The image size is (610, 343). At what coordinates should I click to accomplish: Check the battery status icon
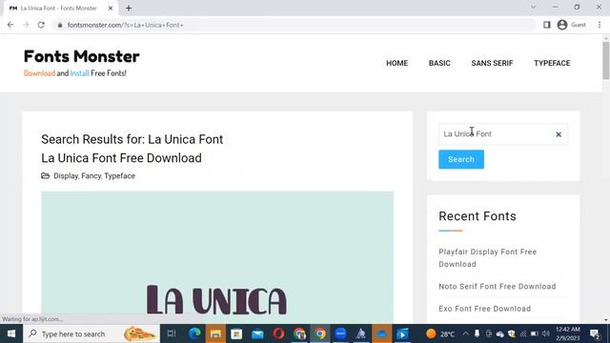(x=535, y=333)
